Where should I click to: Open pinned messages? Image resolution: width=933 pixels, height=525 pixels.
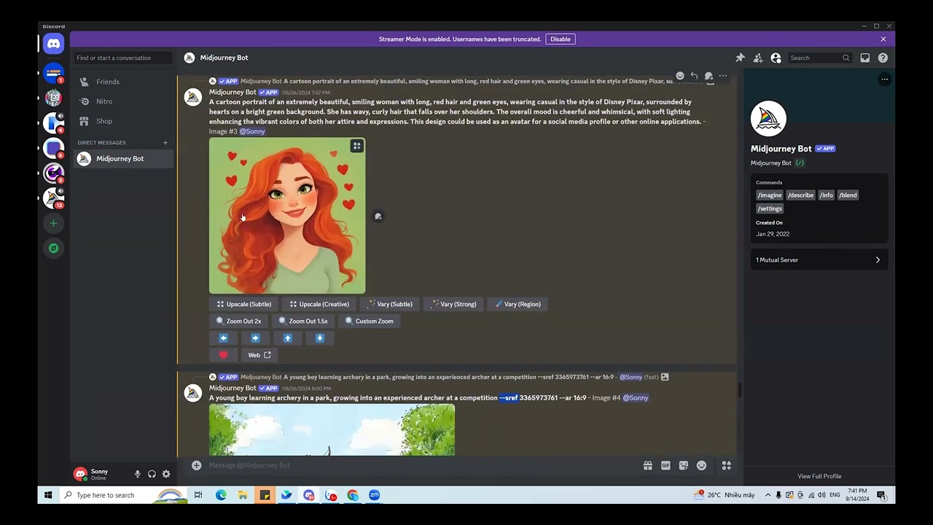tap(740, 58)
